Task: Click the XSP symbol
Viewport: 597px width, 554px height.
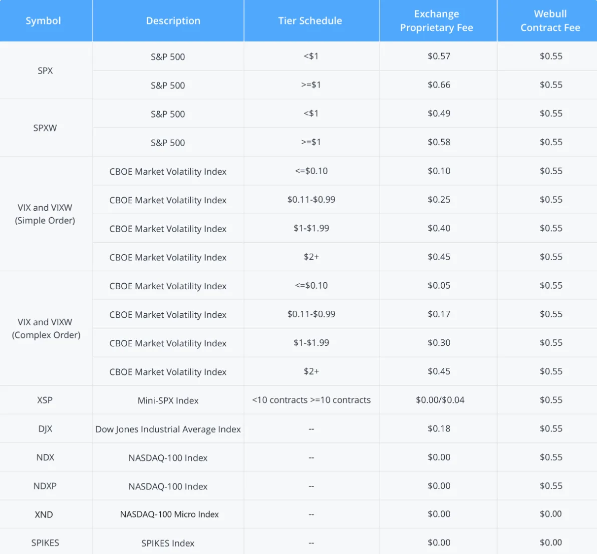Action: tap(45, 400)
